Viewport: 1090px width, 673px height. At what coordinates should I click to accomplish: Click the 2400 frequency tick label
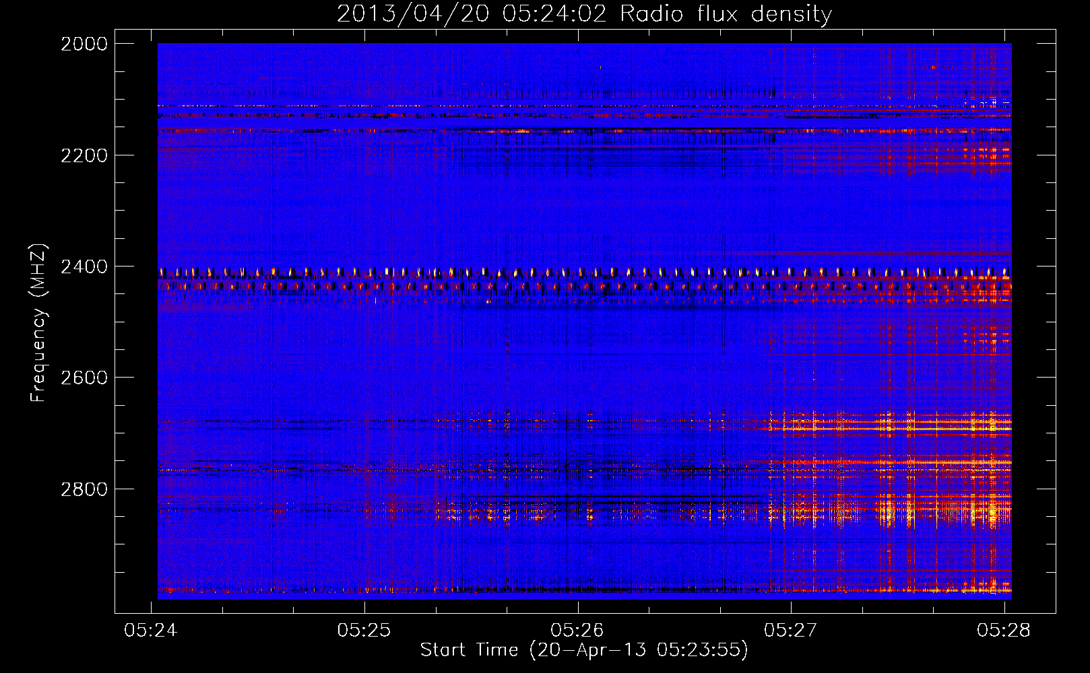pos(84,267)
